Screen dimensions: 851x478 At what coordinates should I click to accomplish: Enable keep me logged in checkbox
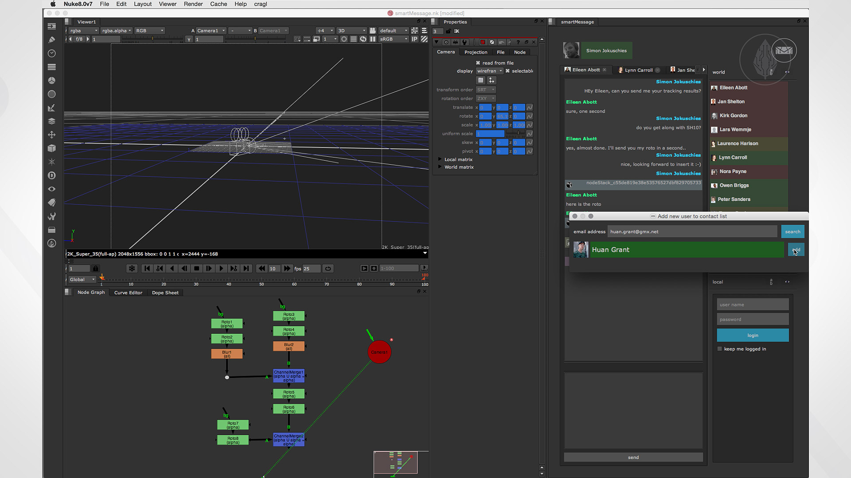coord(720,349)
